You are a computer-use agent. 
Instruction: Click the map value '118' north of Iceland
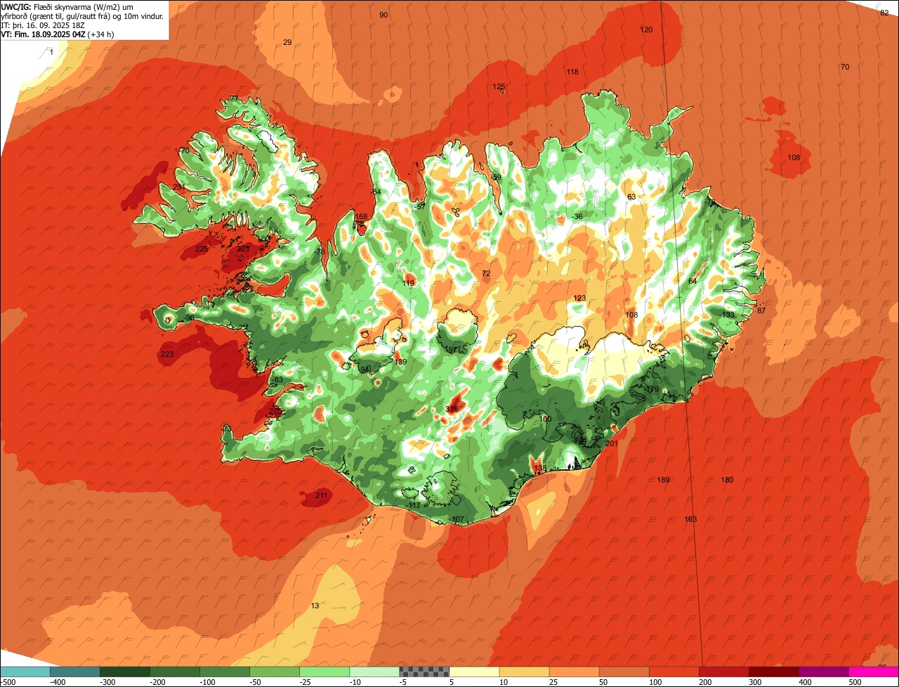(572, 72)
